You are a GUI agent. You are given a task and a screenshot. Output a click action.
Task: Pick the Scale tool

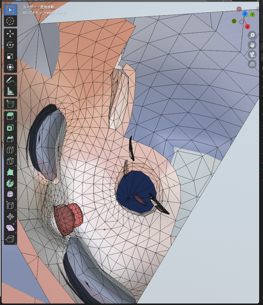coord(10,56)
